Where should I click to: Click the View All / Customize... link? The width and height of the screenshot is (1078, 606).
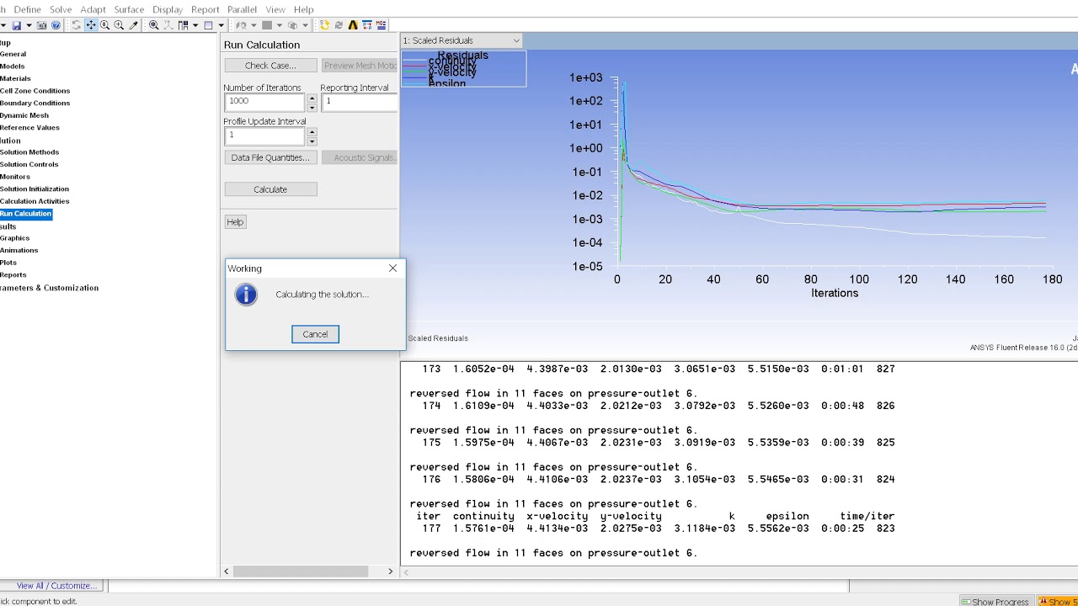56,586
